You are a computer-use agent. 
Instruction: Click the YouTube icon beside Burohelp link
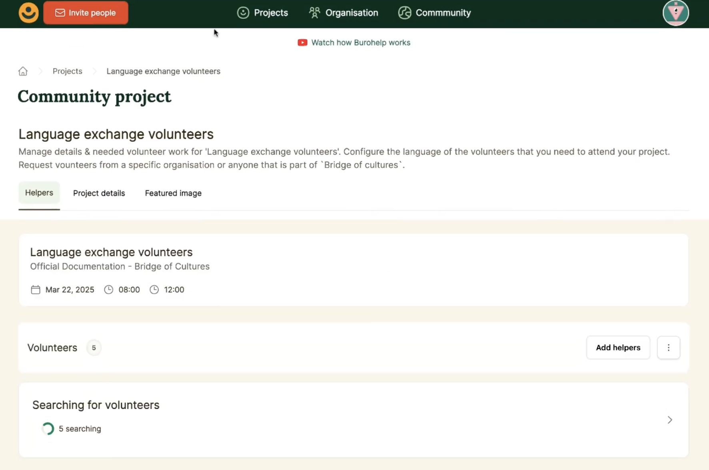click(x=302, y=42)
